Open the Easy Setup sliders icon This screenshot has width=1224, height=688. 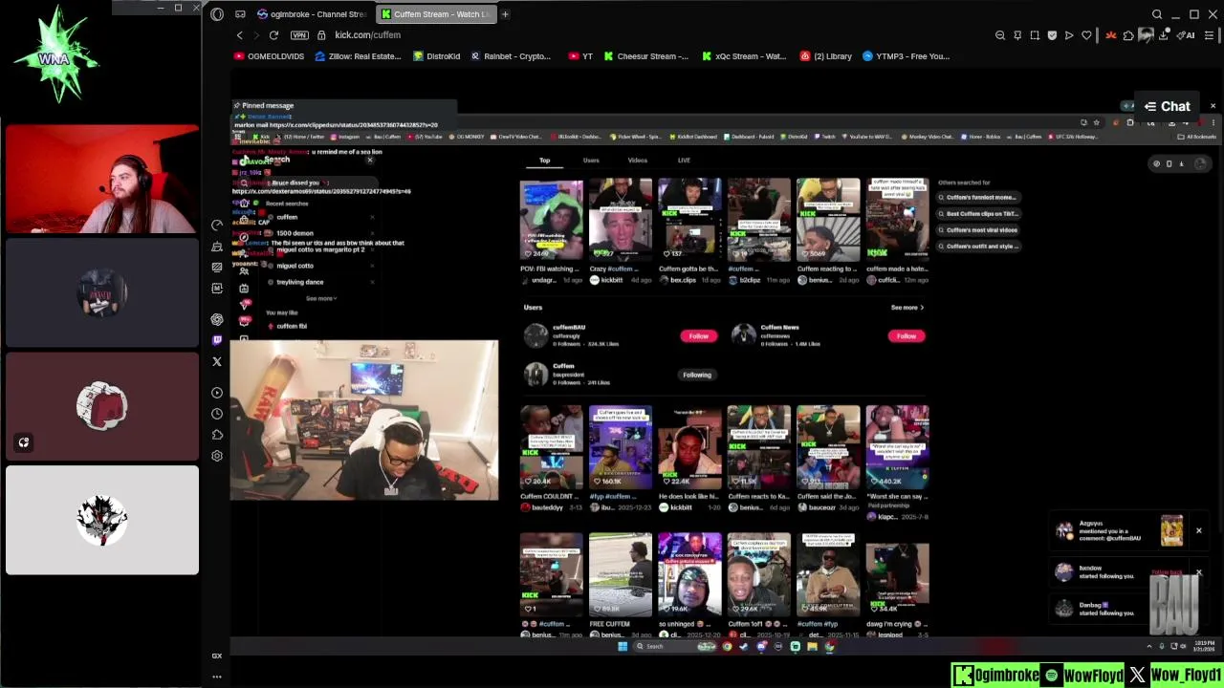click(x=1210, y=35)
